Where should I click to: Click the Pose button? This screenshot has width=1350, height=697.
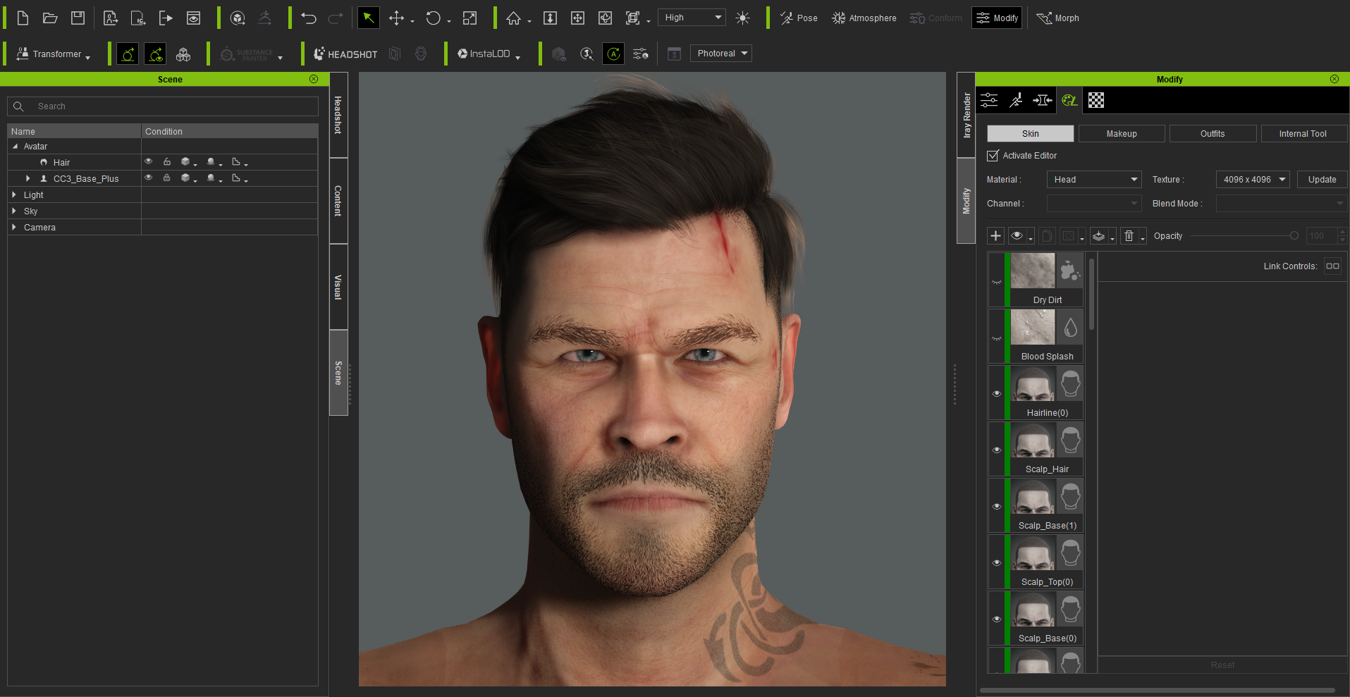799,18
